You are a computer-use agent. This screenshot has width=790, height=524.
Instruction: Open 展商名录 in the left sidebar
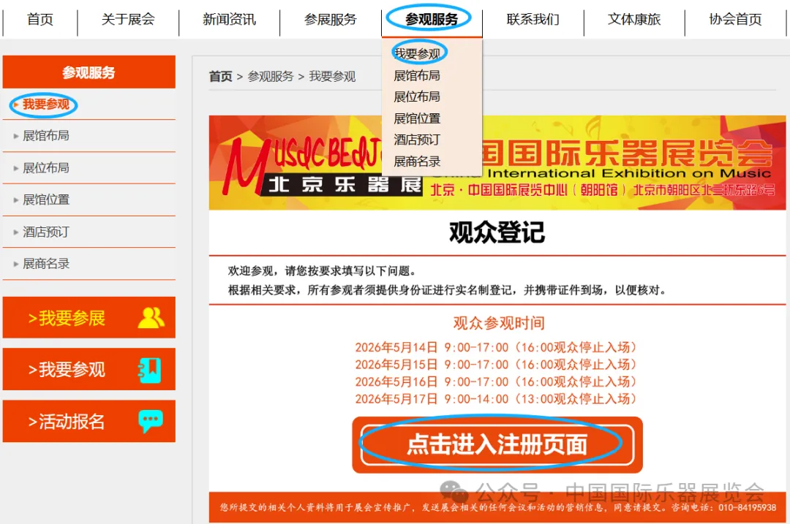pyautogui.click(x=46, y=264)
